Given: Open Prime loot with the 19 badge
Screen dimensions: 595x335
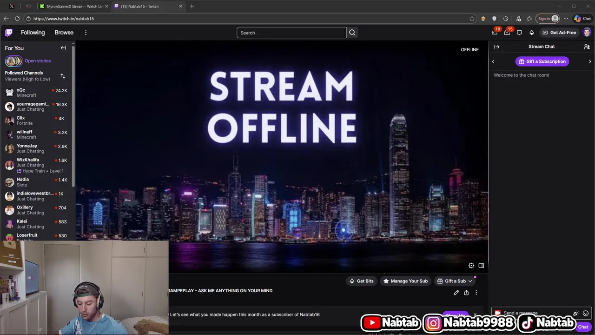Looking at the screenshot, I should click(495, 33).
